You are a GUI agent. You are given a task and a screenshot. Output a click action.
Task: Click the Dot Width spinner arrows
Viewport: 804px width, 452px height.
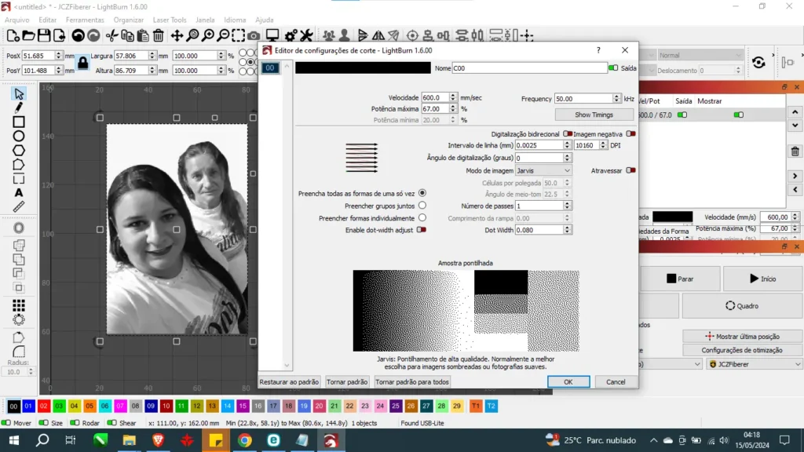point(567,230)
